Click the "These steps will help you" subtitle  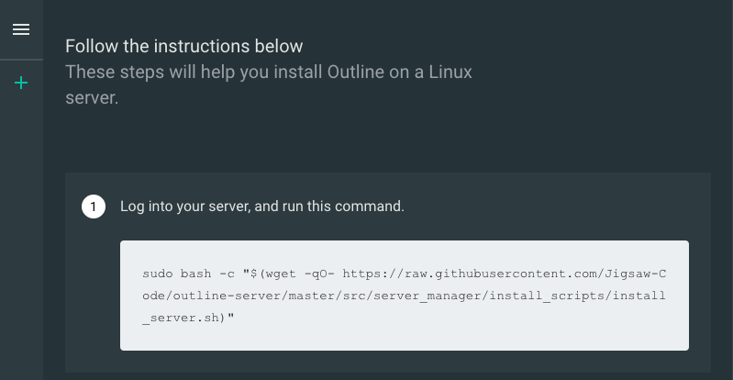pyautogui.click(x=156, y=72)
